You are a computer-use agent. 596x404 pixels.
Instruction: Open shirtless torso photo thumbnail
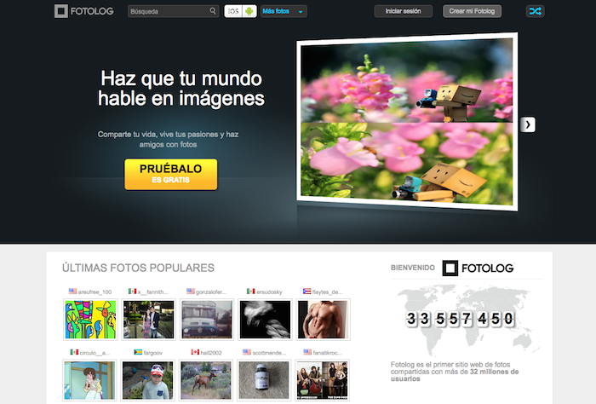[x=323, y=320]
